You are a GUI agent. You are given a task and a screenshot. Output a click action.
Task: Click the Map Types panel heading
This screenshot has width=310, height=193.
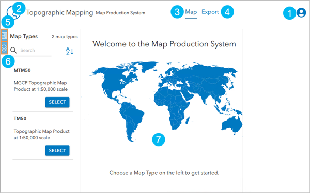coord(24,36)
